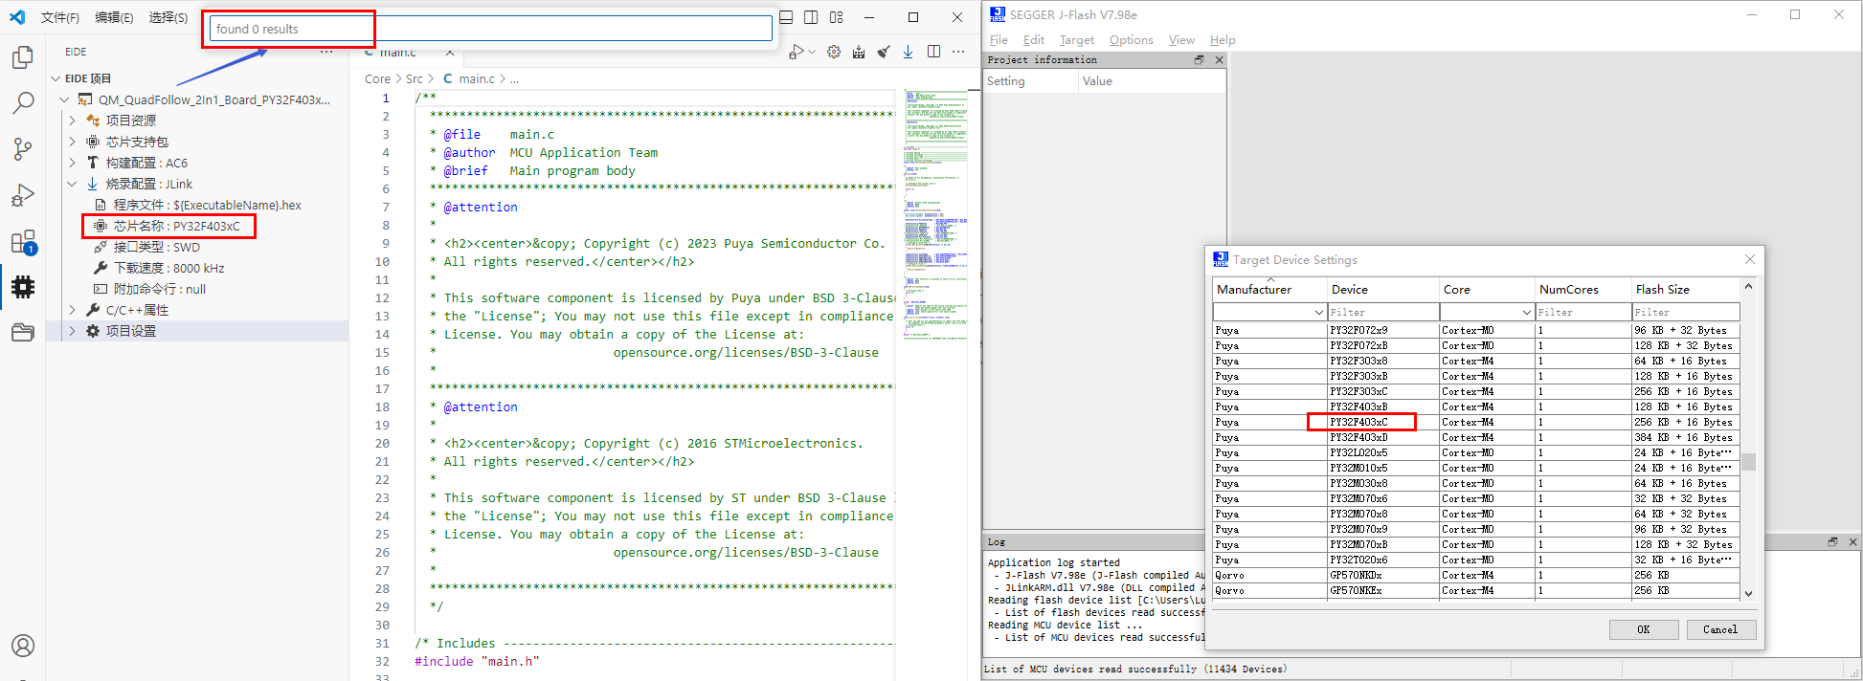This screenshot has width=1863, height=681.
Task: Click the device list vertical scrollbar thumb
Action: point(1748,462)
